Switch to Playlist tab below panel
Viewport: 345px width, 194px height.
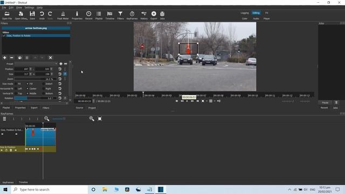coord(6,108)
